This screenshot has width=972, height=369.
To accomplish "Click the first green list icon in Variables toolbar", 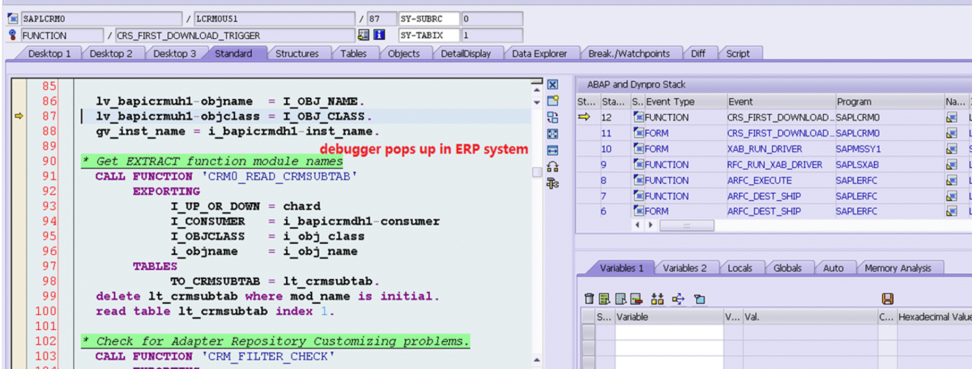I will click(x=604, y=299).
